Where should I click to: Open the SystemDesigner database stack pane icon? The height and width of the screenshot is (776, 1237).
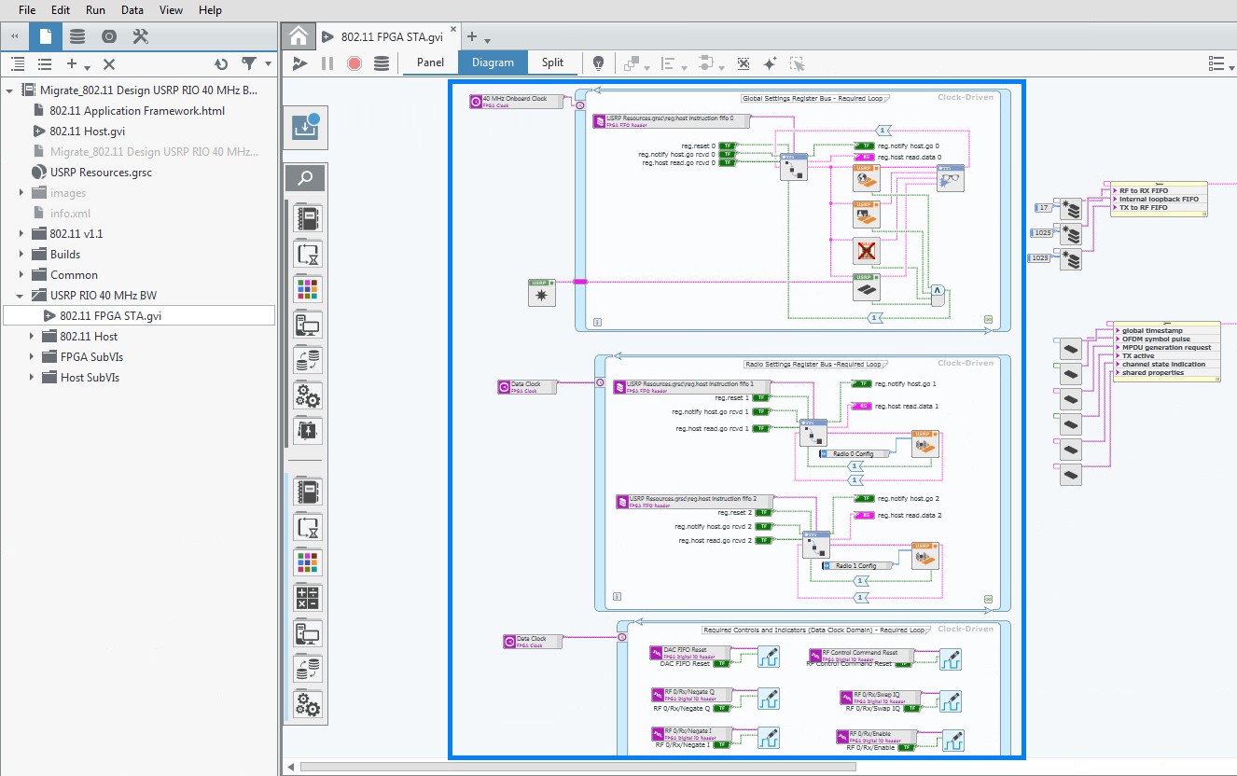click(x=77, y=36)
